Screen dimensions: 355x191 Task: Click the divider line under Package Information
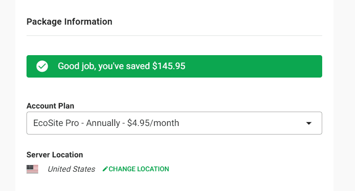click(174, 36)
